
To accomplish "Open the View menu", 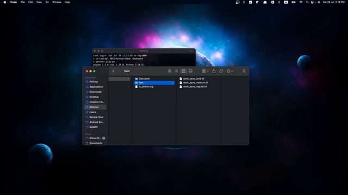I will click(x=39, y=2).
